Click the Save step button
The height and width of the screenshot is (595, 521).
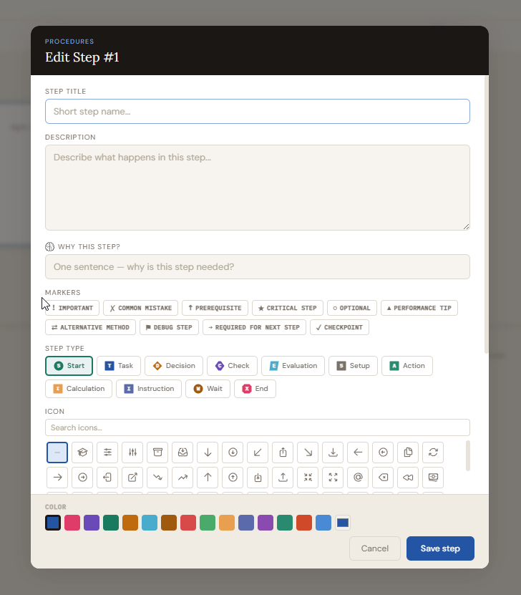[x=440, y=548]
